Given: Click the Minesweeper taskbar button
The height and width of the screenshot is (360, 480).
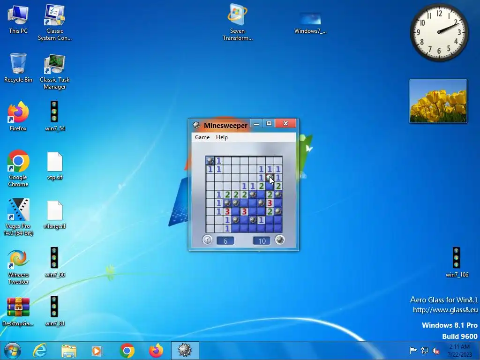Looking at the screenshot, I should click(x=185, y=351).
